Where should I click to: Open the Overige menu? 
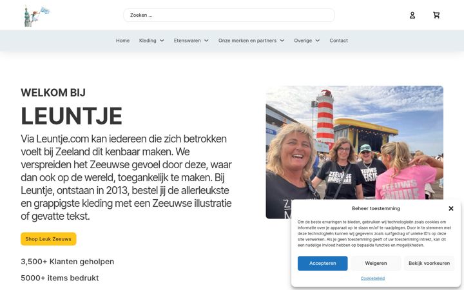click(303, 41)
